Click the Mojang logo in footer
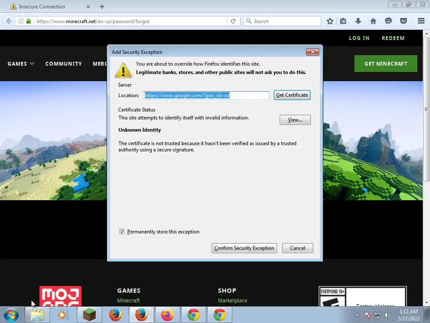The image size is (430, 323). [60, 296]
